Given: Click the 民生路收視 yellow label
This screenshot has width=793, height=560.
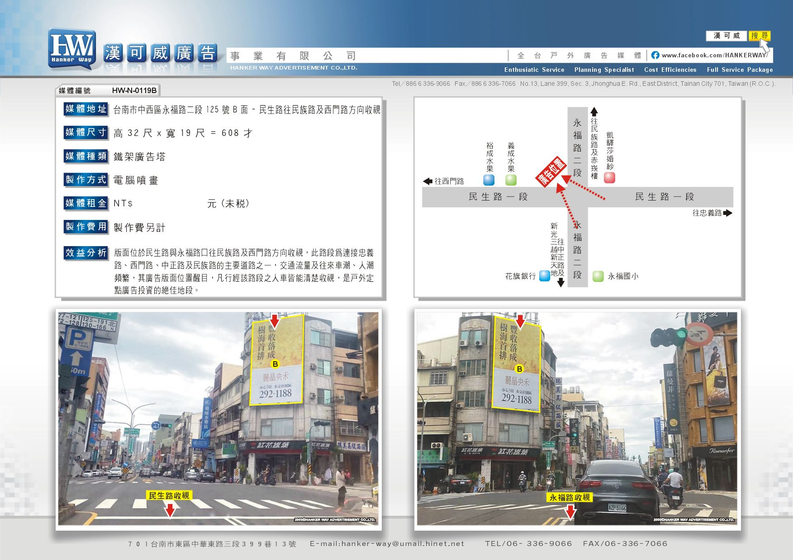Looking at the screenshot, I should pyautogui.click(x=169, y=495).
